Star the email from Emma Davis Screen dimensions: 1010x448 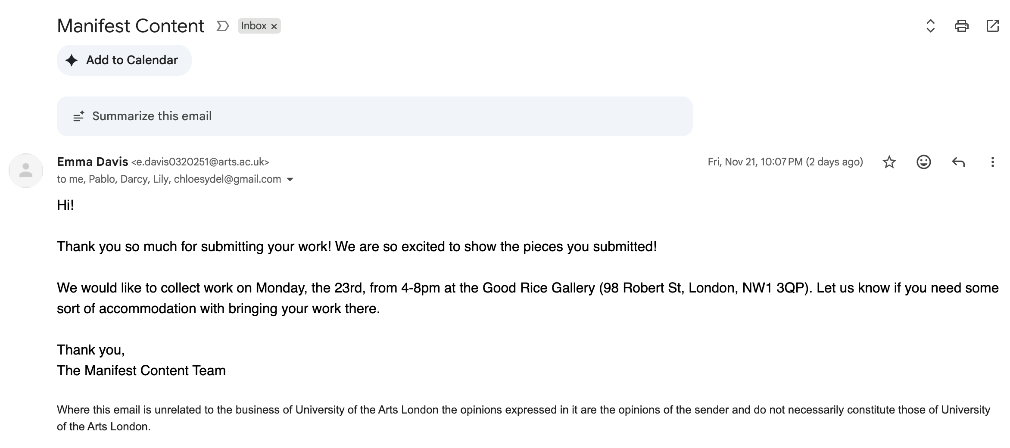889,162
